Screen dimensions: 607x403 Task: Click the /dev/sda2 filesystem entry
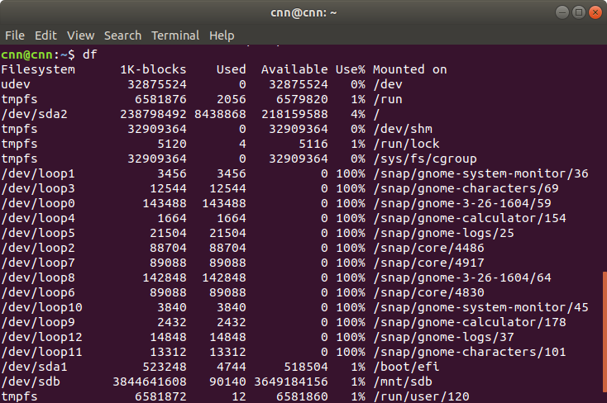pos(31,114)
